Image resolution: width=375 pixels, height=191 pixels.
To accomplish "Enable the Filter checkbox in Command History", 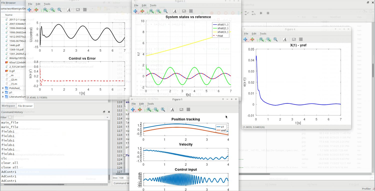I will tap(10, 117).
